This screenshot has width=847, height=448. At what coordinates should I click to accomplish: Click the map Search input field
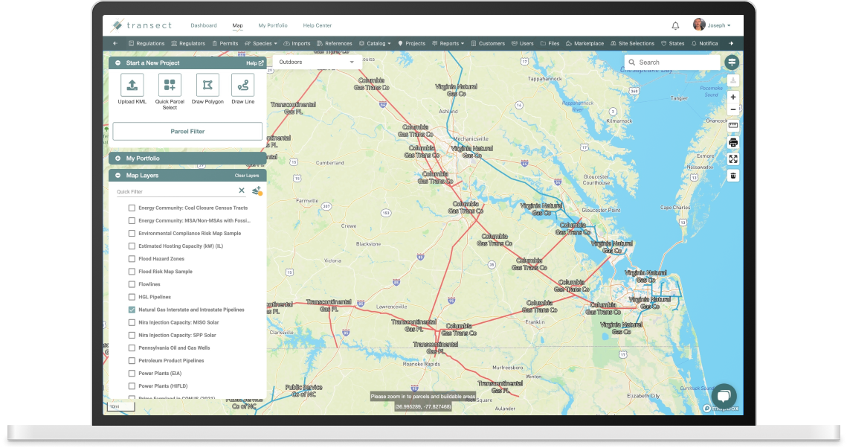click(x=672, y=63)
